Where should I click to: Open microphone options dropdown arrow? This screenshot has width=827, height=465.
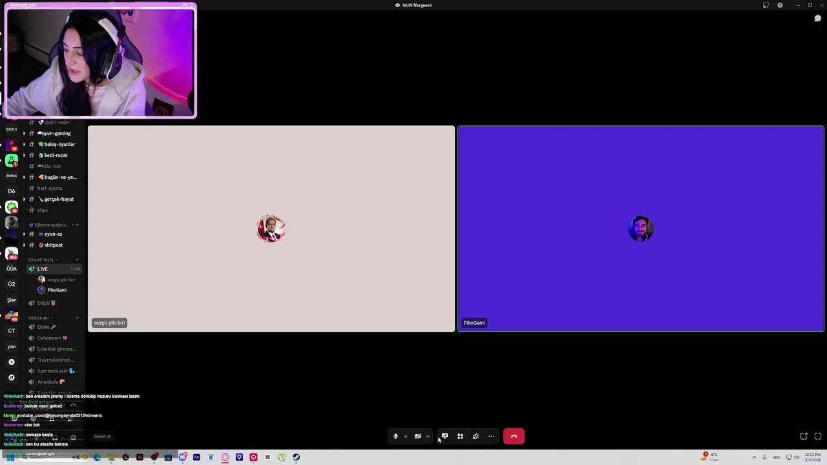pos(406,437)
